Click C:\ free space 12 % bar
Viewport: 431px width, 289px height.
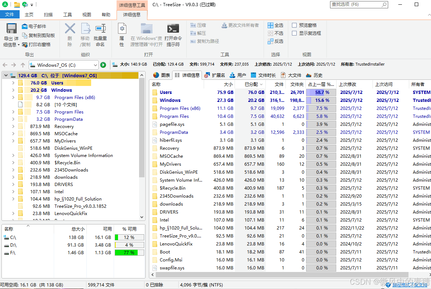(129, 238)
